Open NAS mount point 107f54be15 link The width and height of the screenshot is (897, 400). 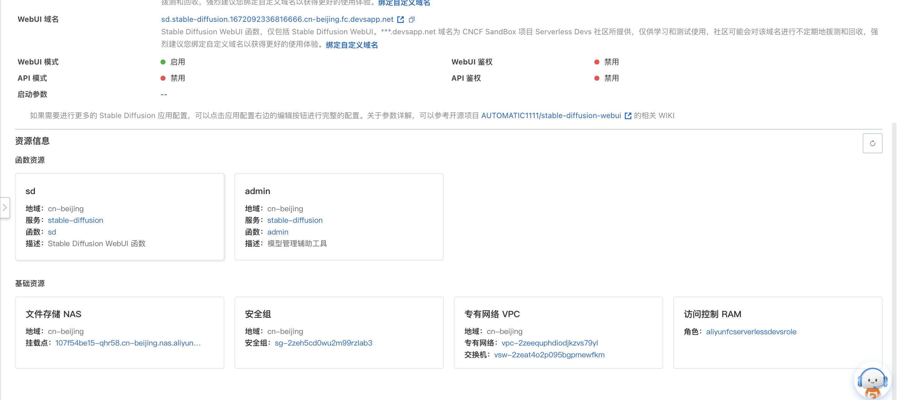point(128,343)
